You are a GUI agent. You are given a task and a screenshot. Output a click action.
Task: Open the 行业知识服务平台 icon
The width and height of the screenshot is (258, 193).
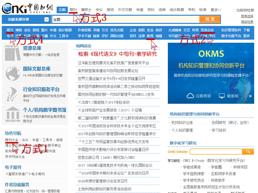coord(12,94)
